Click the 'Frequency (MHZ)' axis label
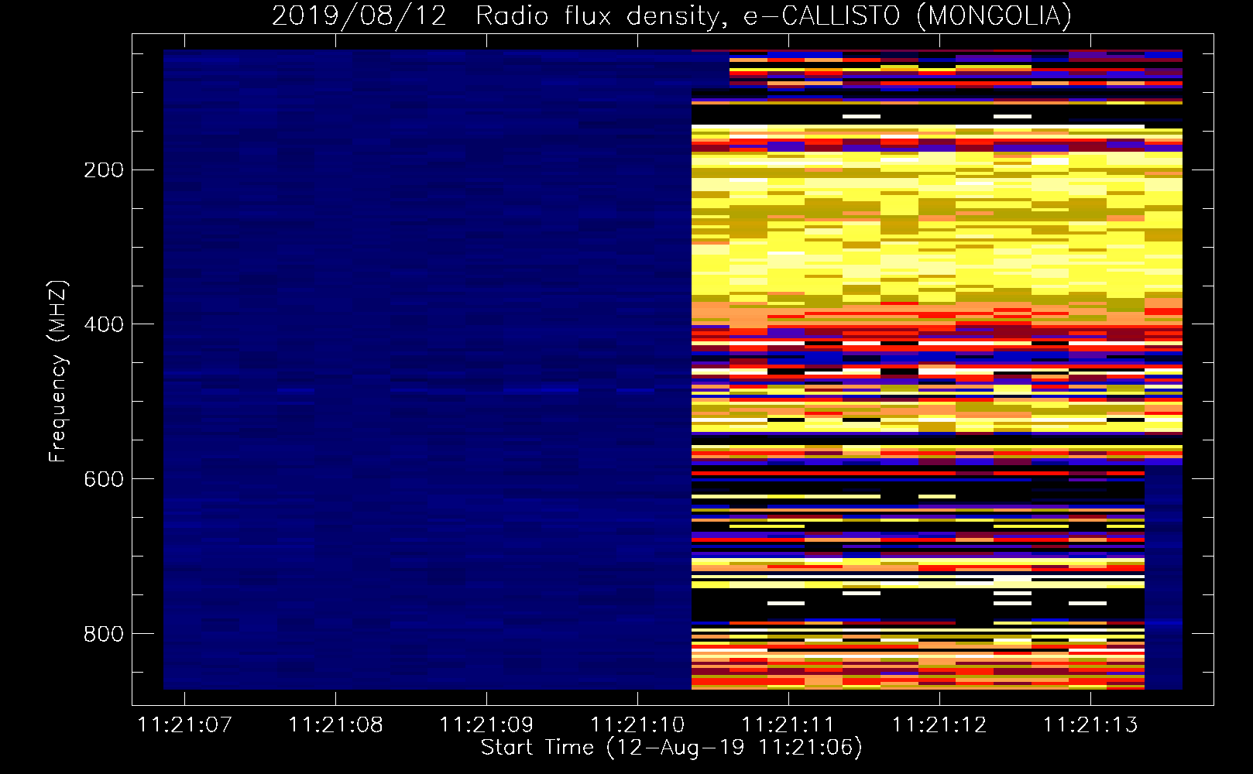 [58, 371]
